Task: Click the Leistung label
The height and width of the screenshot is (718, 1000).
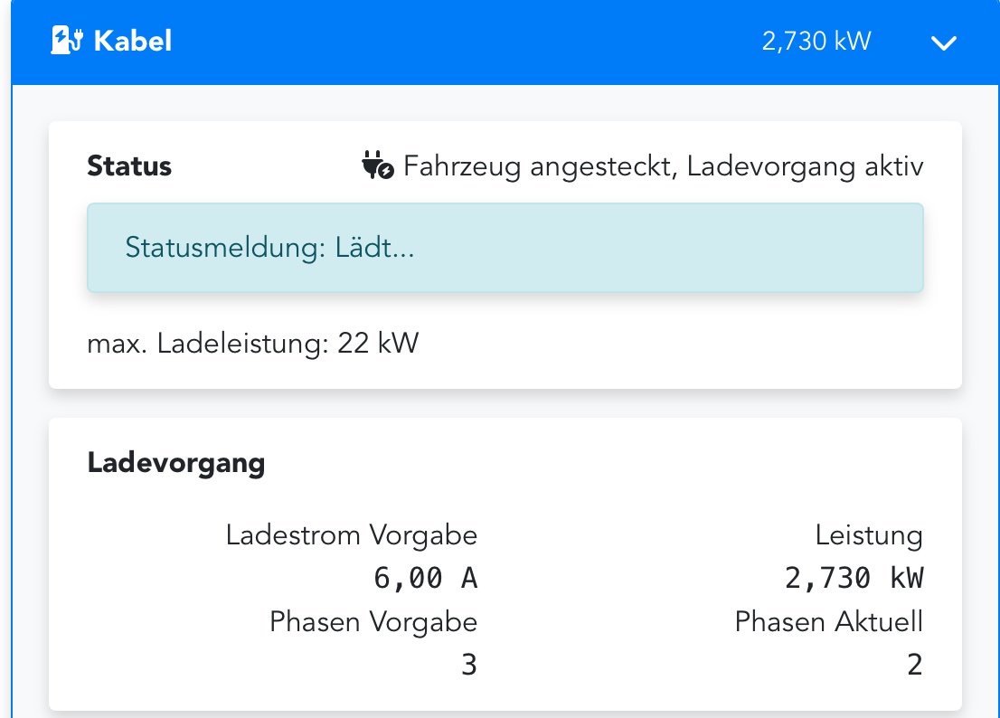Action: pos(869,535)
